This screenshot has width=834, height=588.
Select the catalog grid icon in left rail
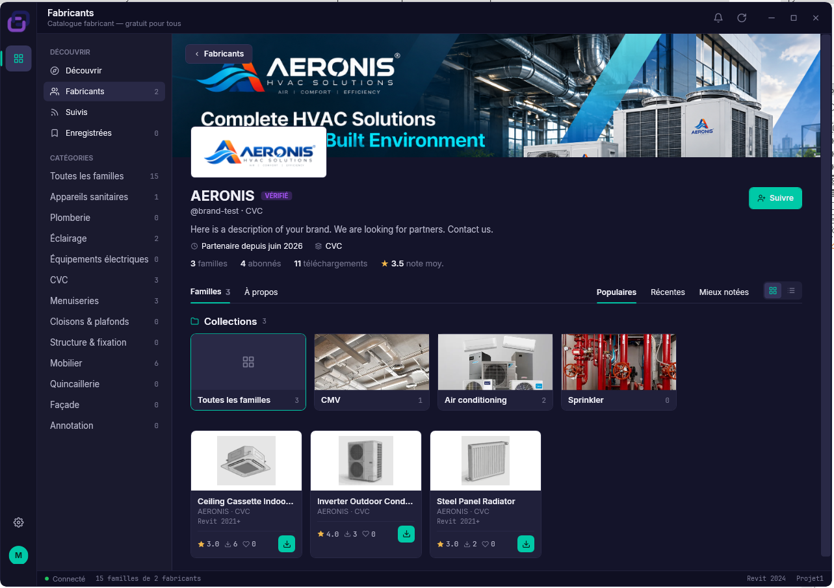18,58
